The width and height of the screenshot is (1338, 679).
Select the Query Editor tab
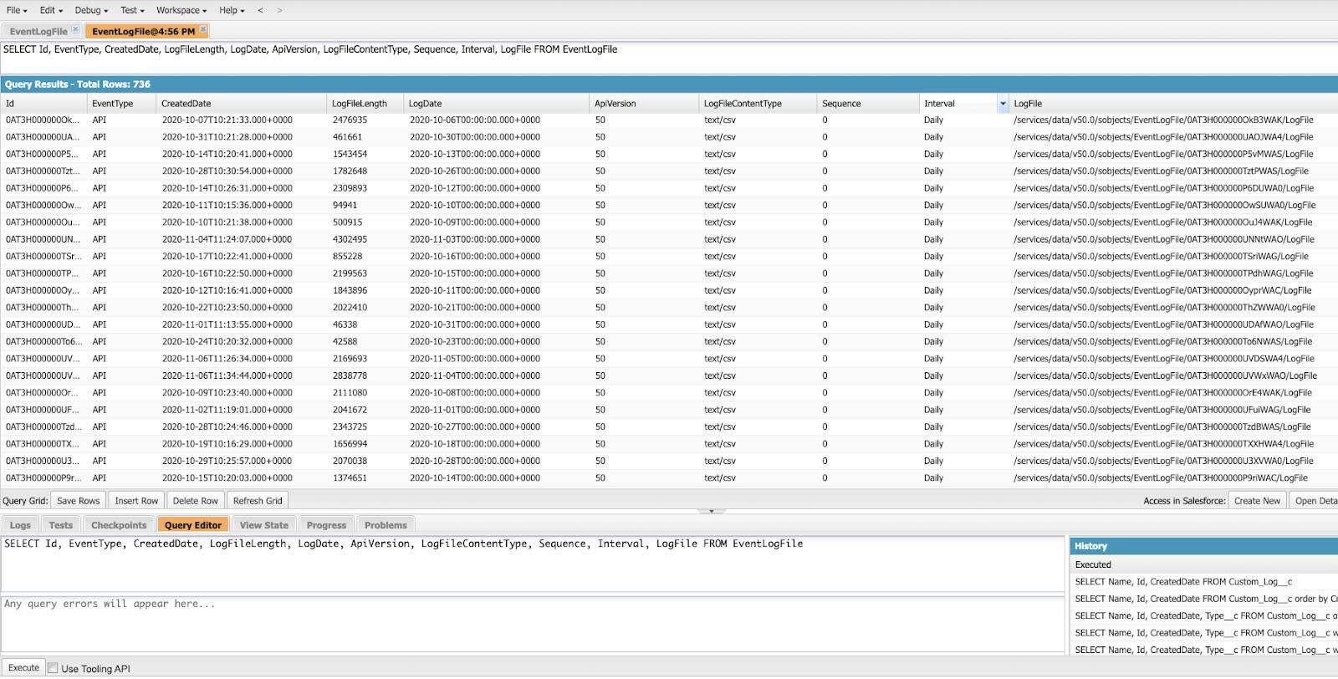[193, 525]
